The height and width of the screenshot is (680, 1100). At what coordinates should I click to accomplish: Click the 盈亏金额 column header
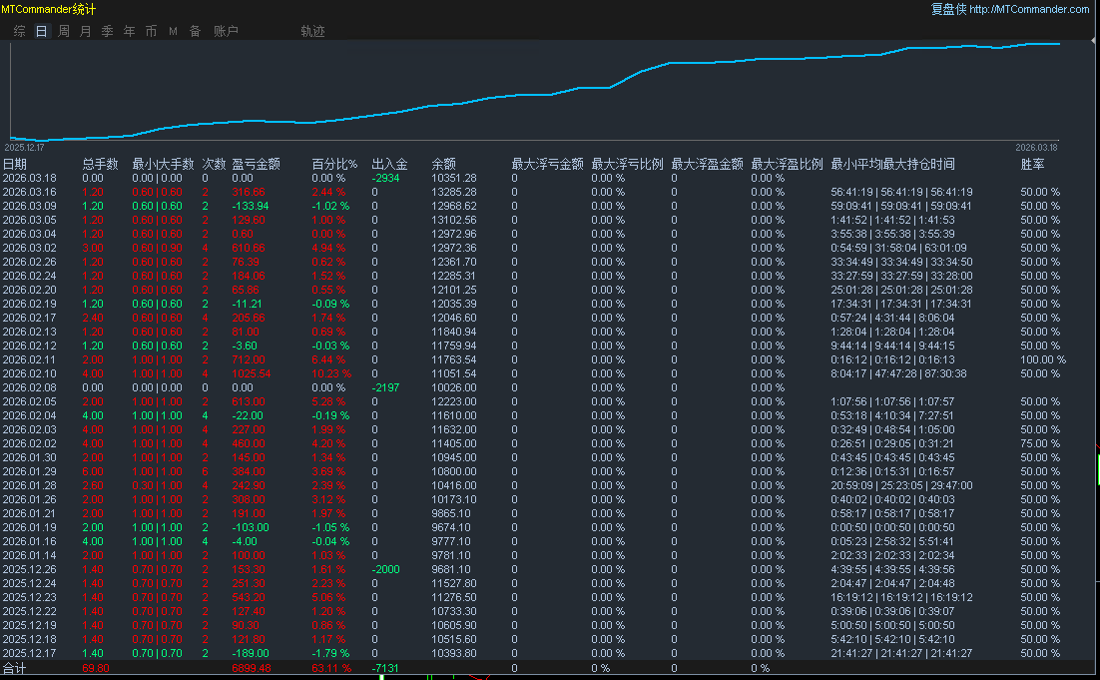256,164
